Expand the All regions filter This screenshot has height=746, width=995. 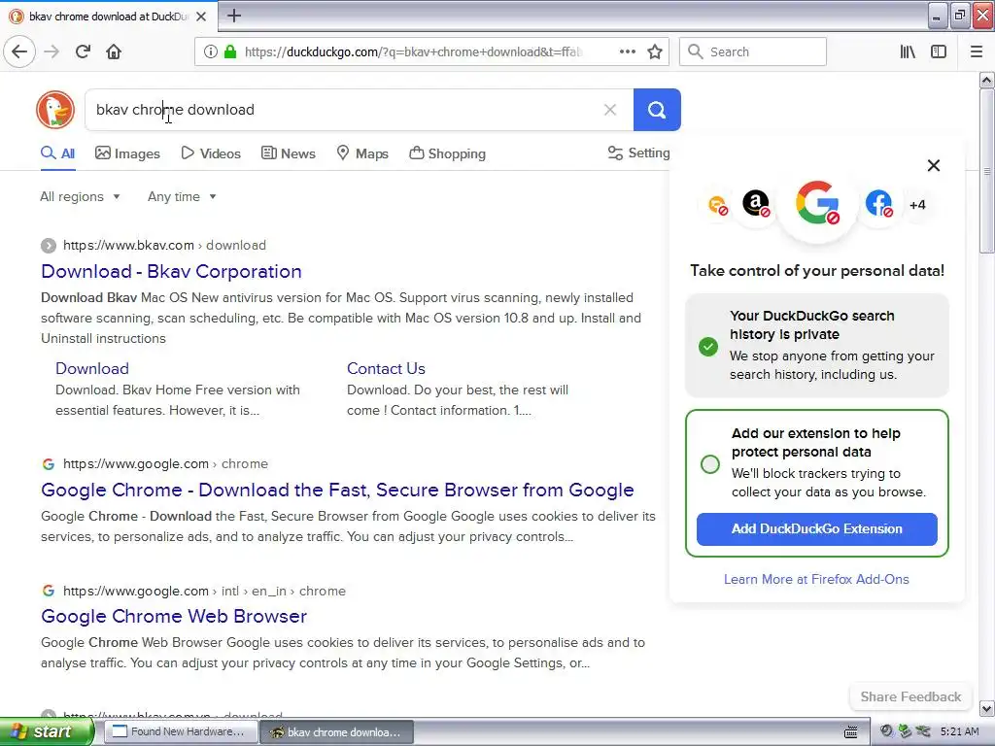(x=80, y=196)
